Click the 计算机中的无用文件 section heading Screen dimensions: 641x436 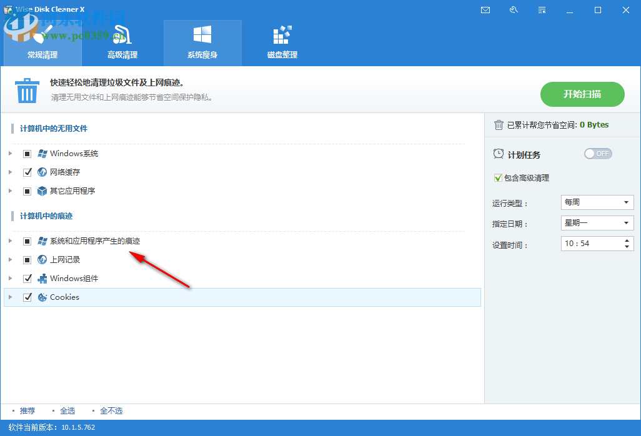point(54,128)
